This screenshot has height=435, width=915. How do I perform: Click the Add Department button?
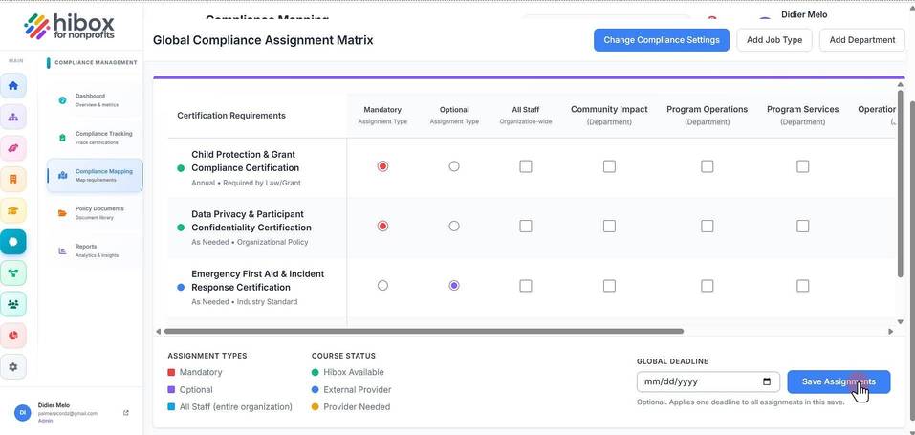click(x=861, y=40)
